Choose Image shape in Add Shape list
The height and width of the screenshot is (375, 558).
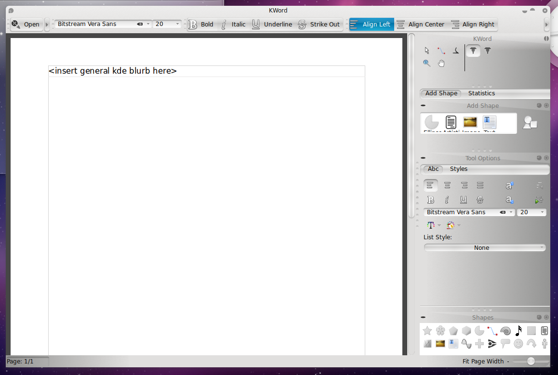[470, 123]
